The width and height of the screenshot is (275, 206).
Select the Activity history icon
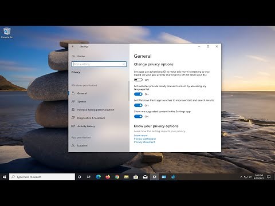click(x=73, y=126)
